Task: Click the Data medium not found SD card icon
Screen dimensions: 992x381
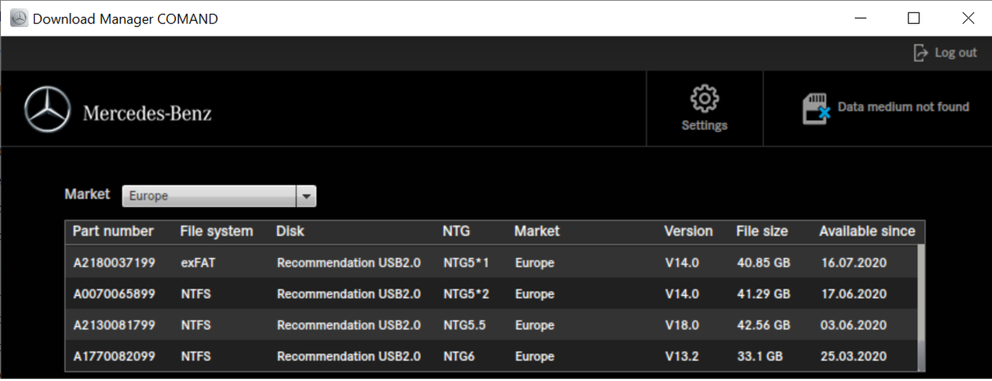Action: 816,108
